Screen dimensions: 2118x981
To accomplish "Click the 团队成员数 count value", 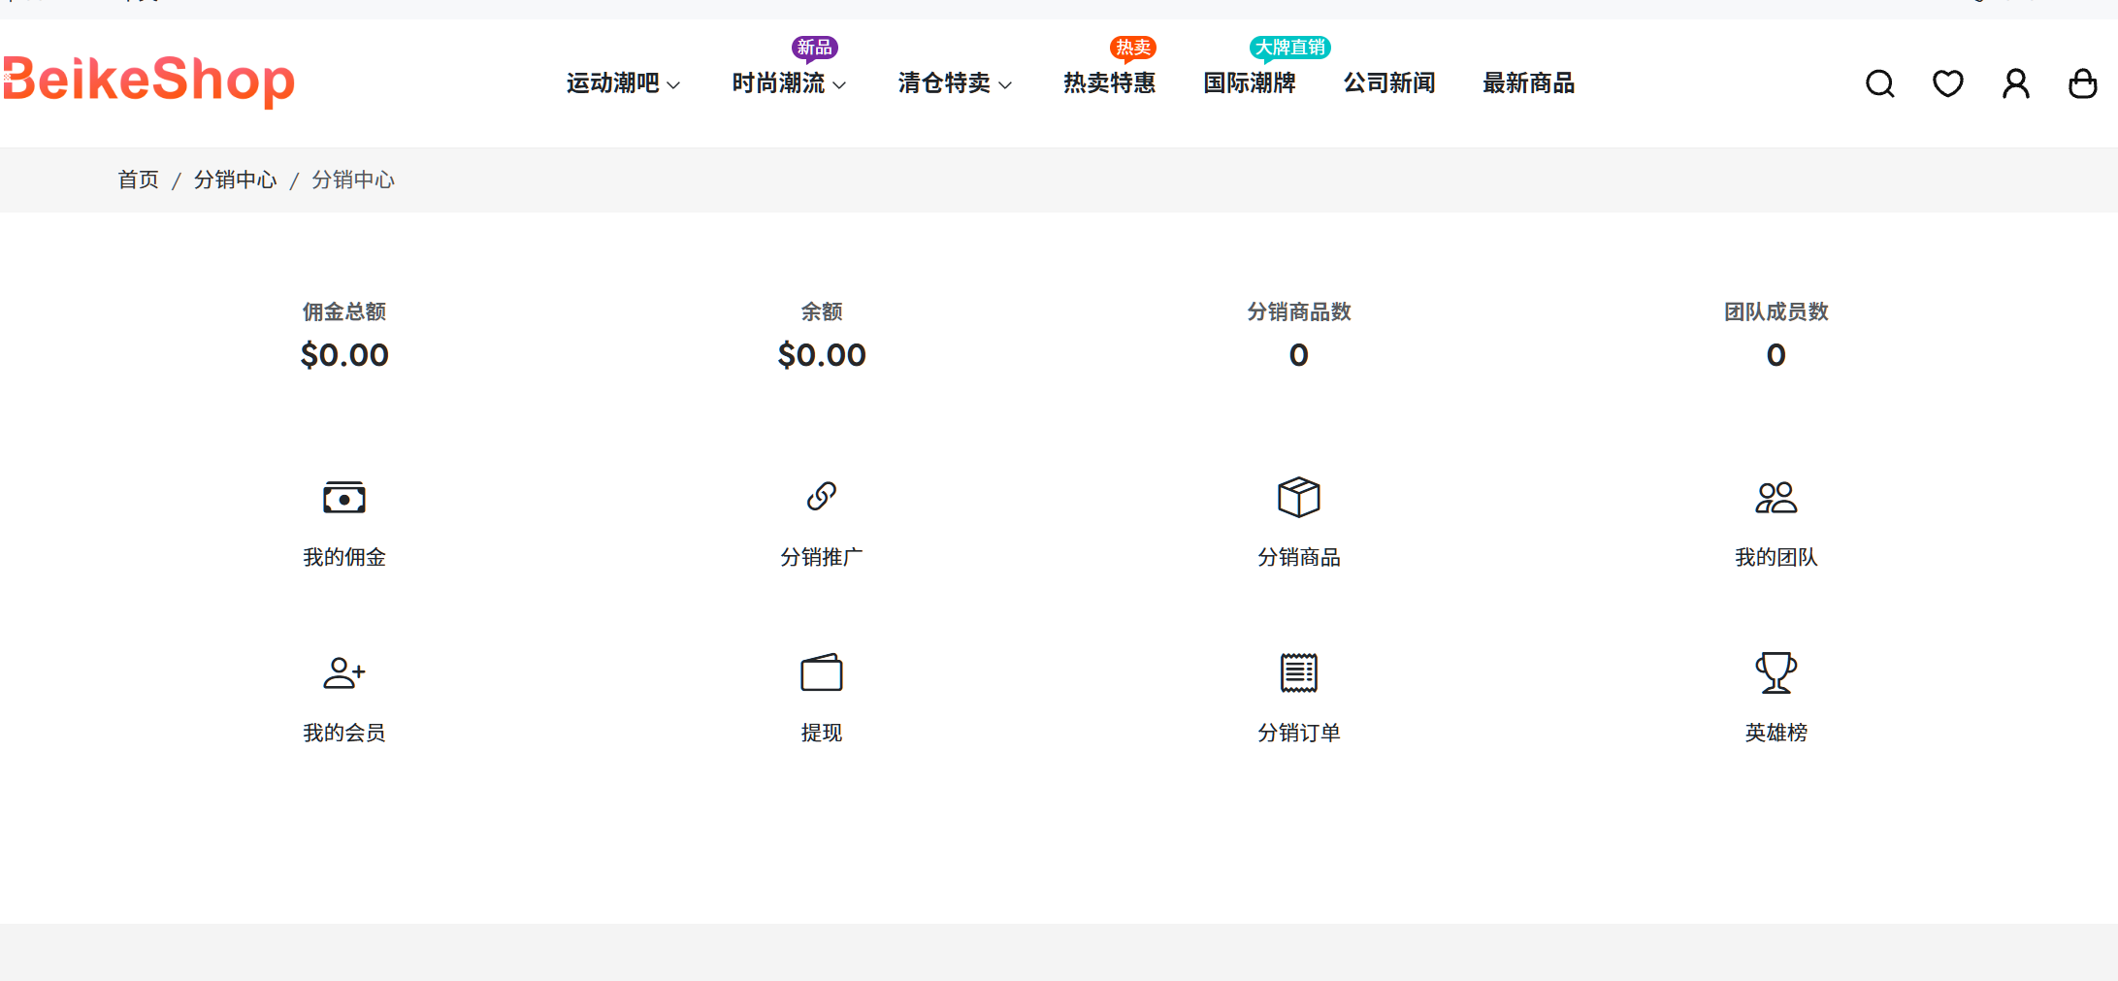I will 1776,355.
